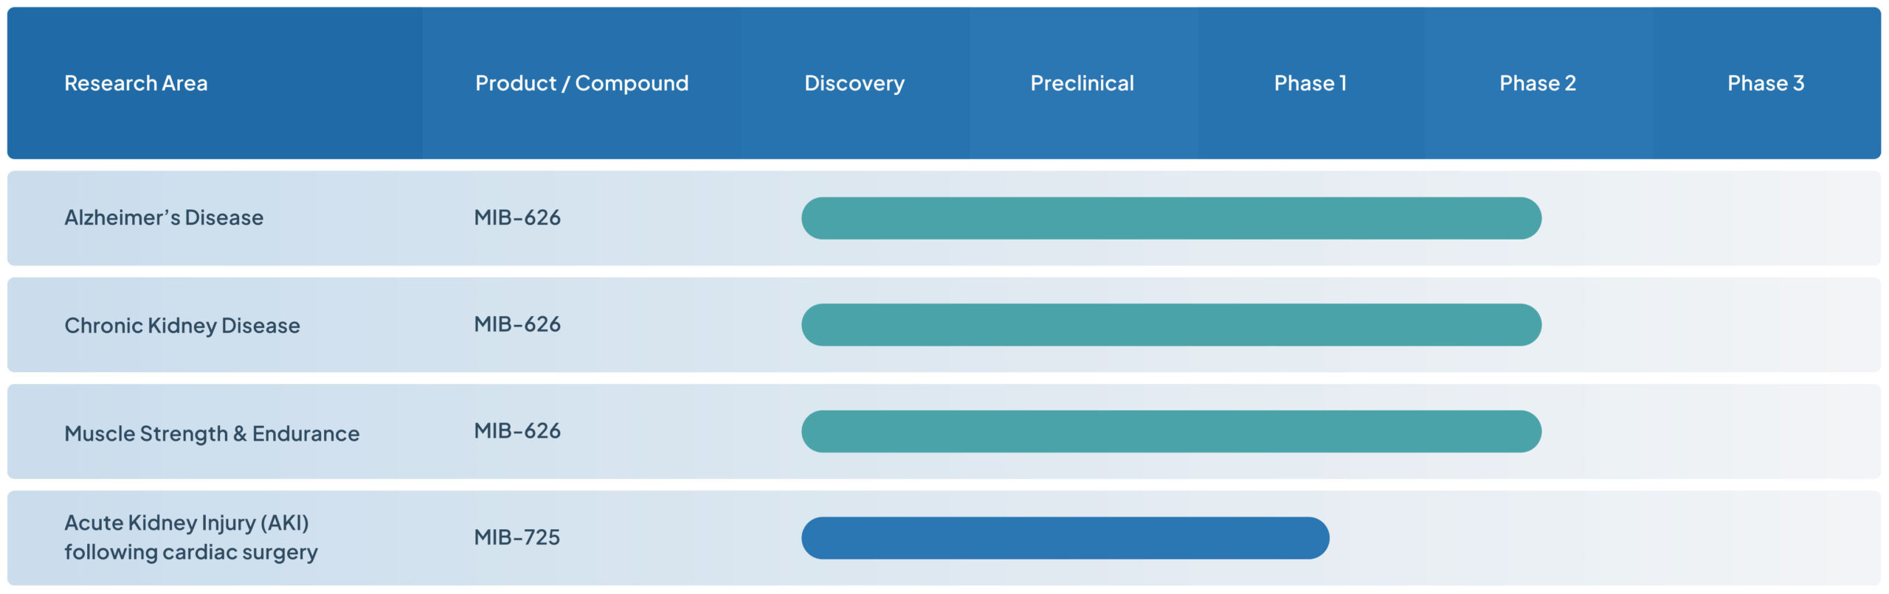Click the Alzheimer's Disease teal progress bar
This screenshot has width=1889, height=594.
1171,218
